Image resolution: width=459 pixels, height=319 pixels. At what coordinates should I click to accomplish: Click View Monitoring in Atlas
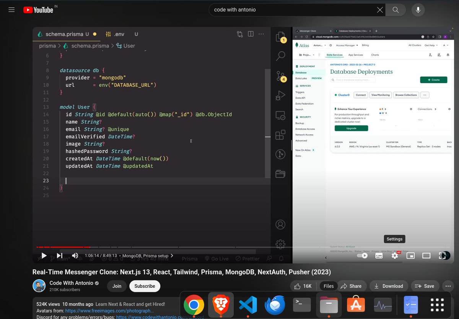381,95
